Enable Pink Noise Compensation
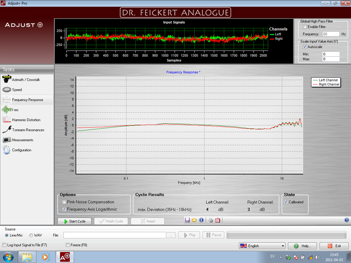This screenshot has height=263, width=351. (64, 202)
